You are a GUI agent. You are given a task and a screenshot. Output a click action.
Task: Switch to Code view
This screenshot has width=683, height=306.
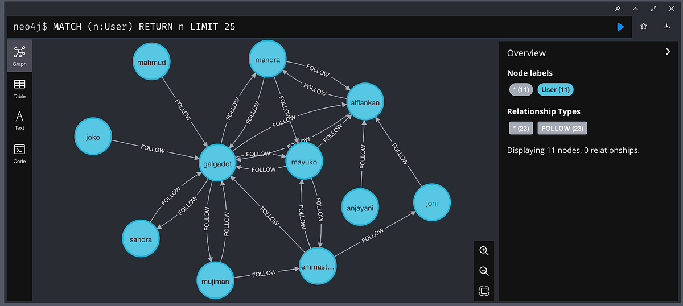point(19,154)
